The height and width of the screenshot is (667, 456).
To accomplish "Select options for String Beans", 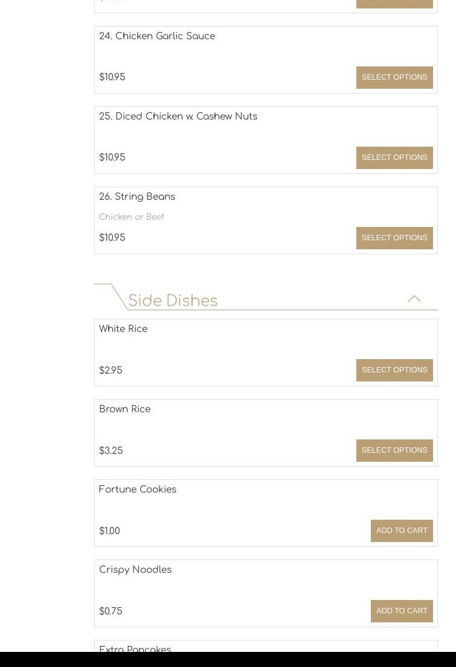I will (x=394, y=238).
